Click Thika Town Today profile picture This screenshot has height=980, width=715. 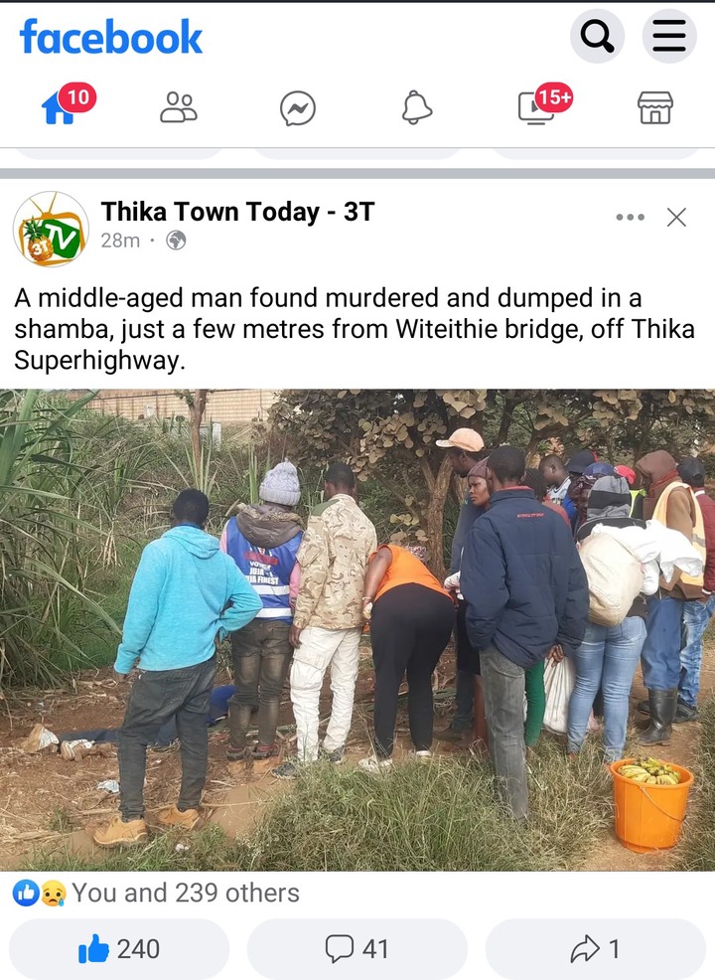[52, 229]
